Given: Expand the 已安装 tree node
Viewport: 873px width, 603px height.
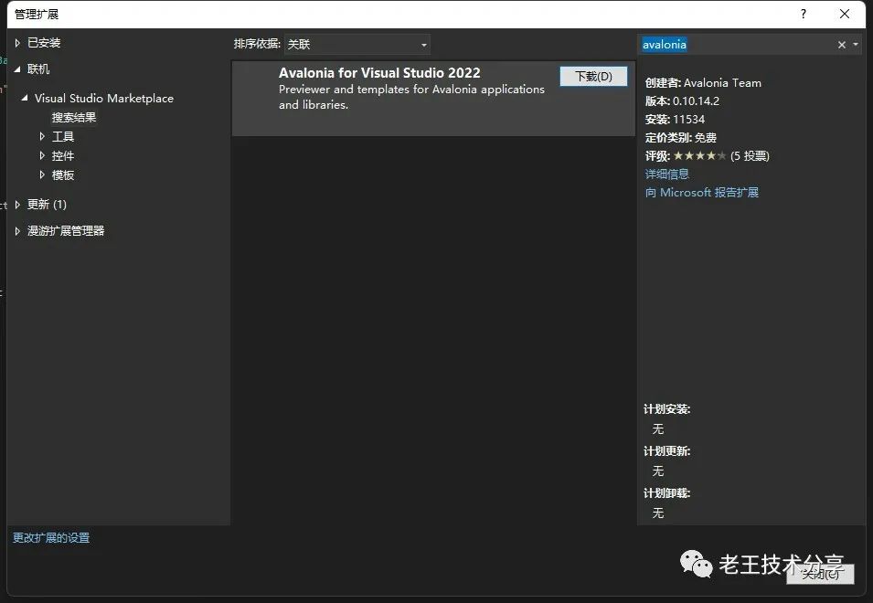Looking at the screenshot, I should click(x=17, y=43).
